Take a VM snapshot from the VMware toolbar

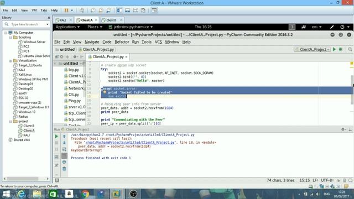(x=93, y=11)
